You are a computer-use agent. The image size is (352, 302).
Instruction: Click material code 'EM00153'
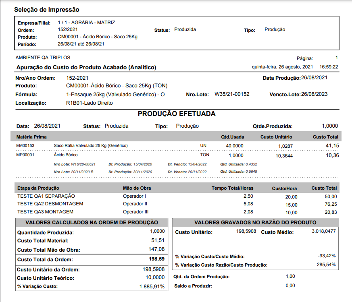click(x=25, y=145)
